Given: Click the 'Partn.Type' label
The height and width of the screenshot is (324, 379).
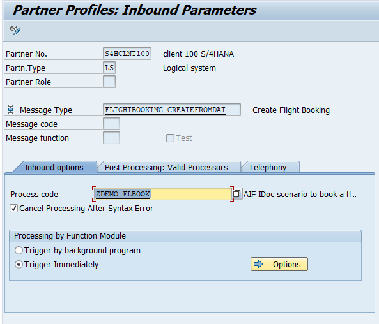Looking at the screenshot, I should pyautogui.click(x=26, y=68).
